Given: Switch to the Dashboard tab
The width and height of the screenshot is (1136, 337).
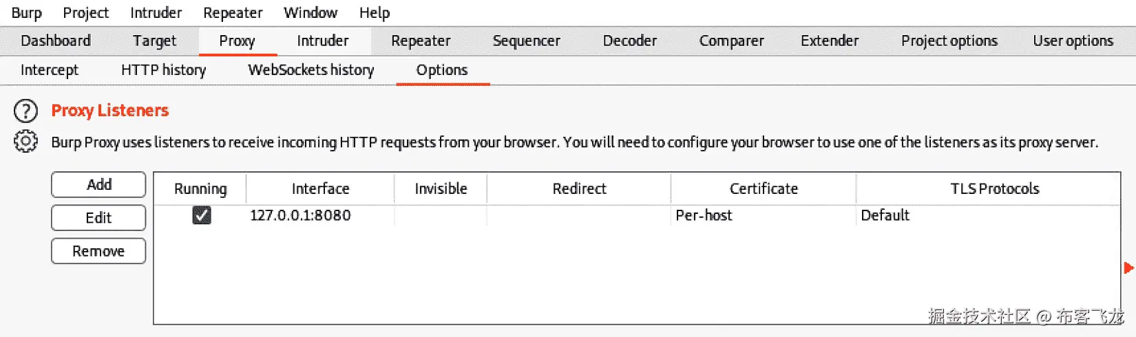Looking at the screenshot, I should coord(56,41).
